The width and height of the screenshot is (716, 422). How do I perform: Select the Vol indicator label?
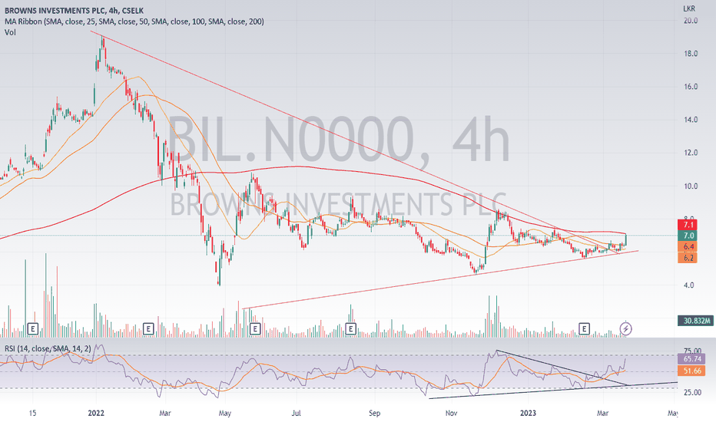tap(10, 32)
